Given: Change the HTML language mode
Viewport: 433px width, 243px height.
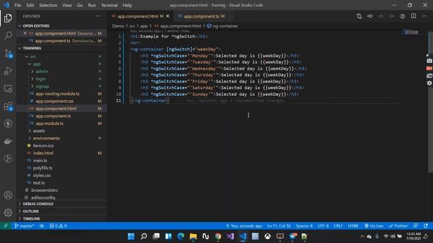Looking at the screenshot, I should click(353, 225).
